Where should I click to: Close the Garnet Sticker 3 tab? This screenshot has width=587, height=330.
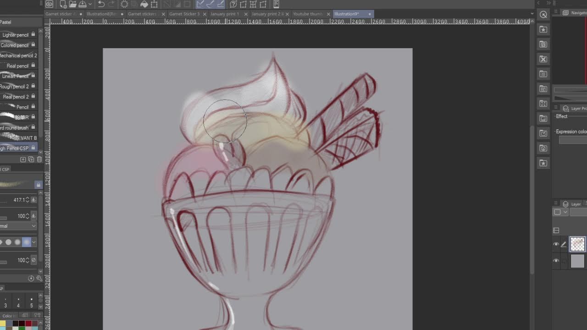205,14
